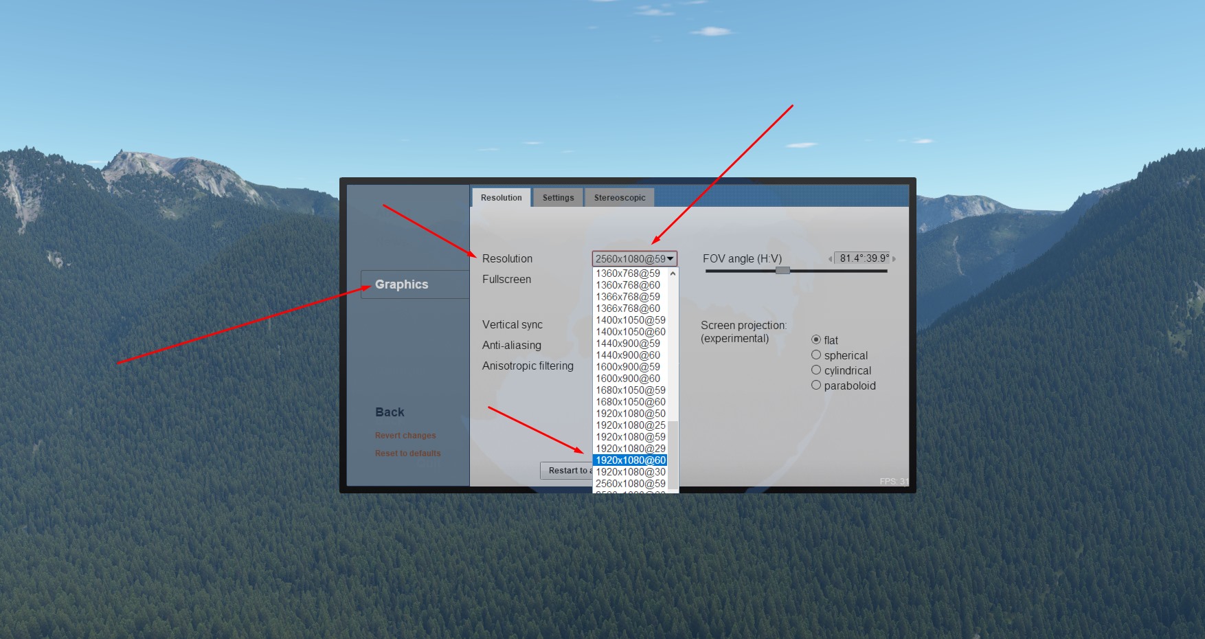The width and height of the screenshot is (1205, 639).
Task: Select the 1600x900@60 entry
Action: tap(630, 379)
